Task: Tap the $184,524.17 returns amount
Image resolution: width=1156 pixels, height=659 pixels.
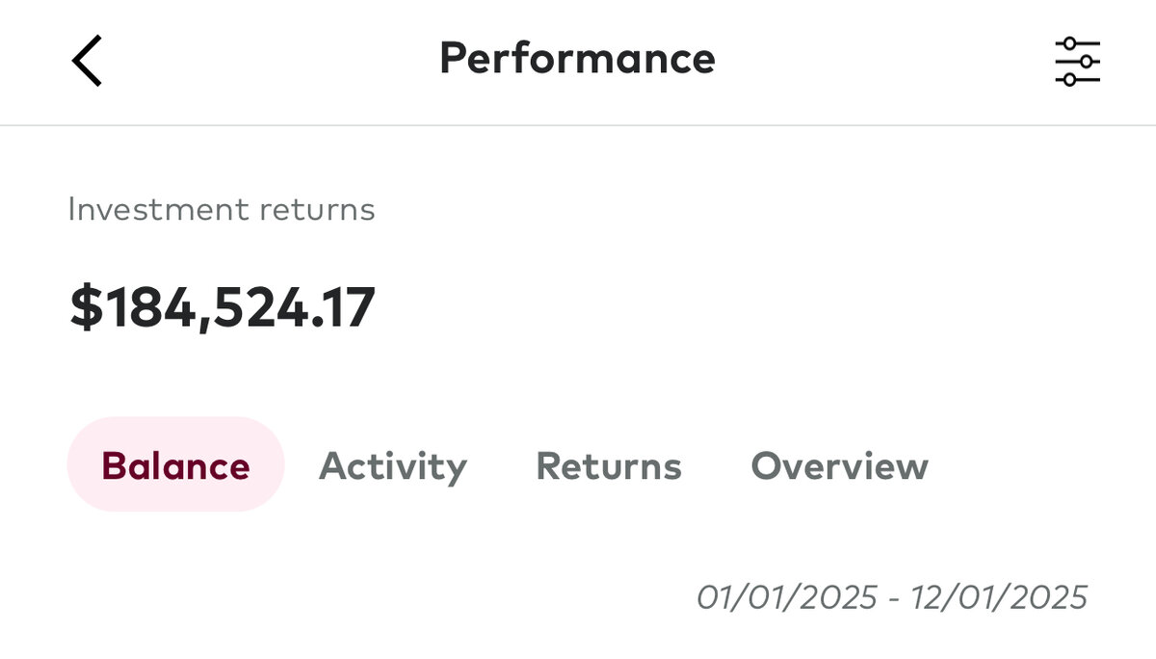Action: point(223,308)
